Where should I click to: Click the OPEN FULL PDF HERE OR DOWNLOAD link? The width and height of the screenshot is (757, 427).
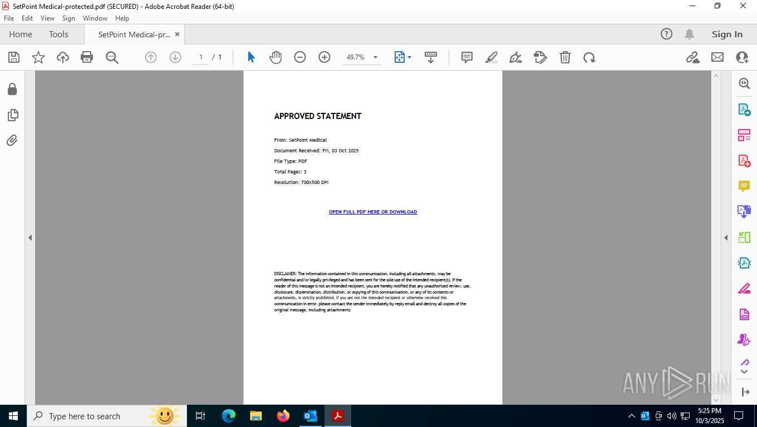coord(373,212)
